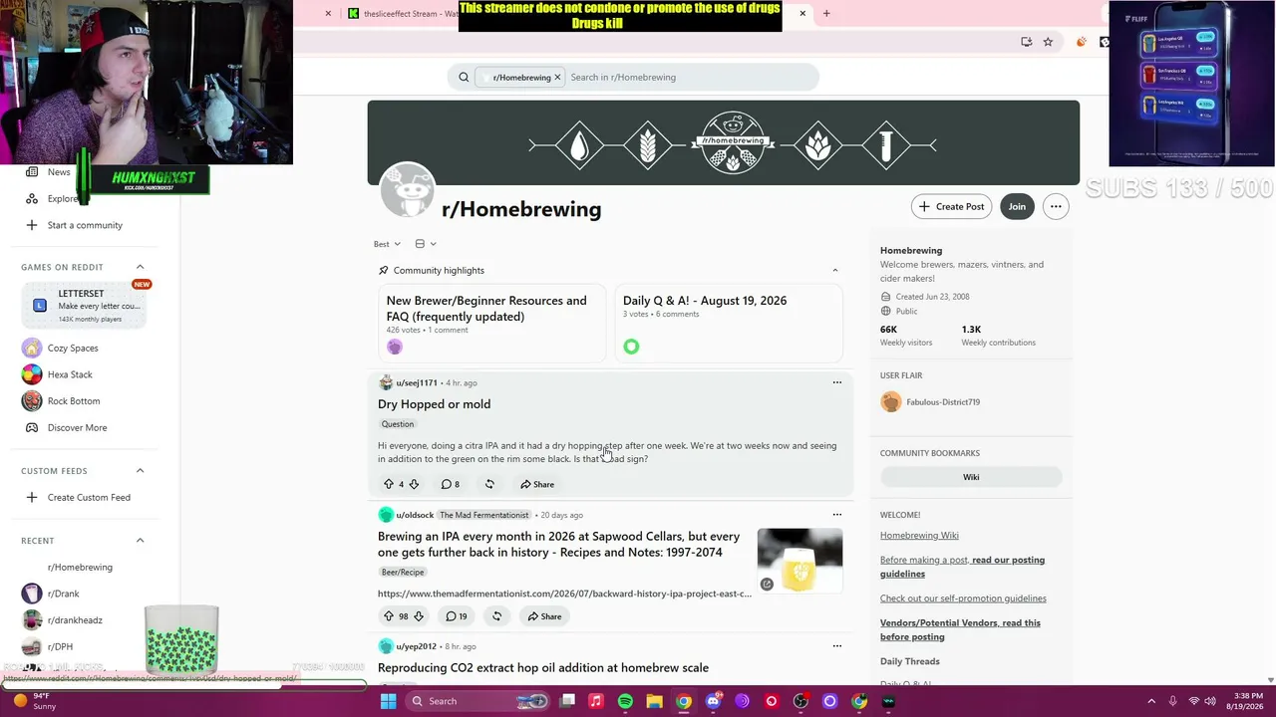The image size is (1276, 717).
Task: Select the 'Question' post flair tag
Action: pyautogui.click(x=397, y=424)
